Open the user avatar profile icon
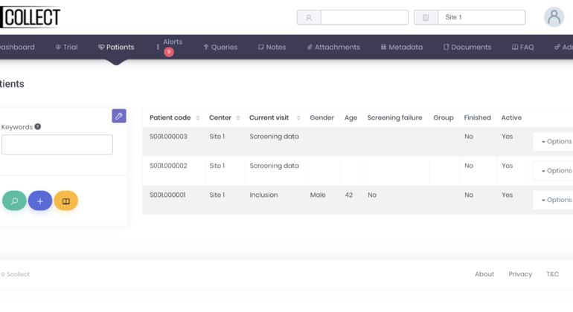This screenshot has width=573, height=312. [x=554, y=17]
